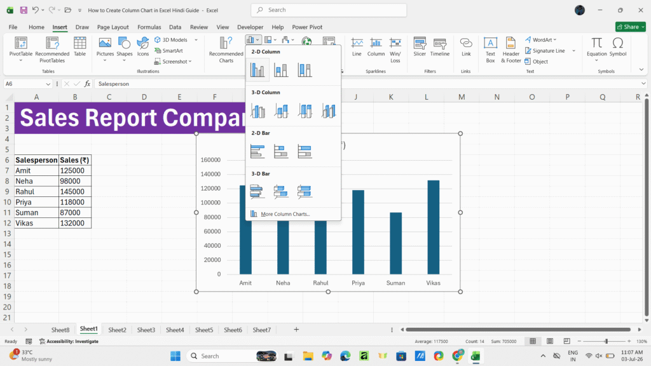Add a Timeline filter

point(440,46)
